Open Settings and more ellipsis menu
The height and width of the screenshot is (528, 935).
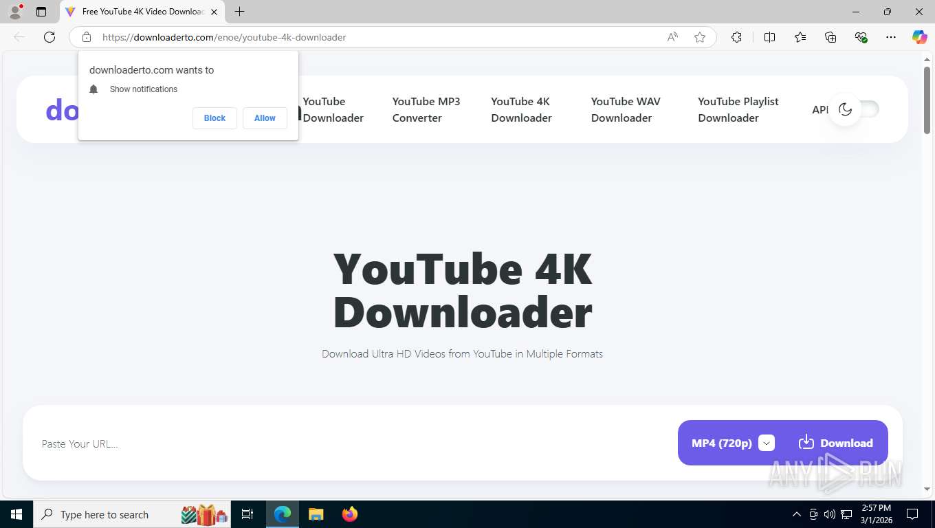tap(891, 37)
